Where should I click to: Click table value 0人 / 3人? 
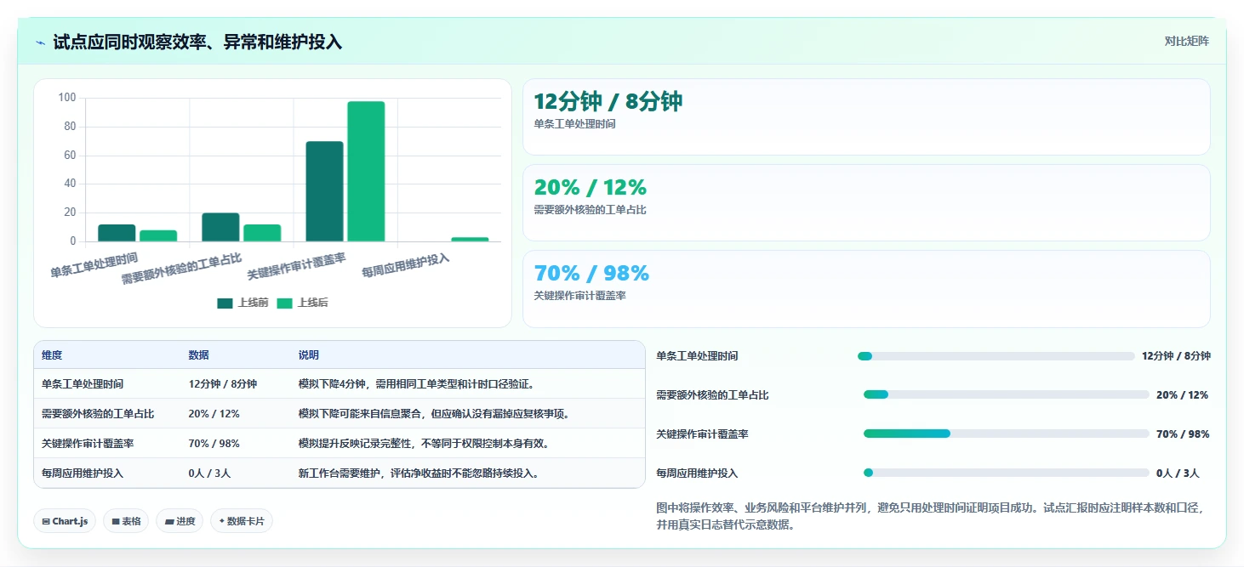coord(210,473)
